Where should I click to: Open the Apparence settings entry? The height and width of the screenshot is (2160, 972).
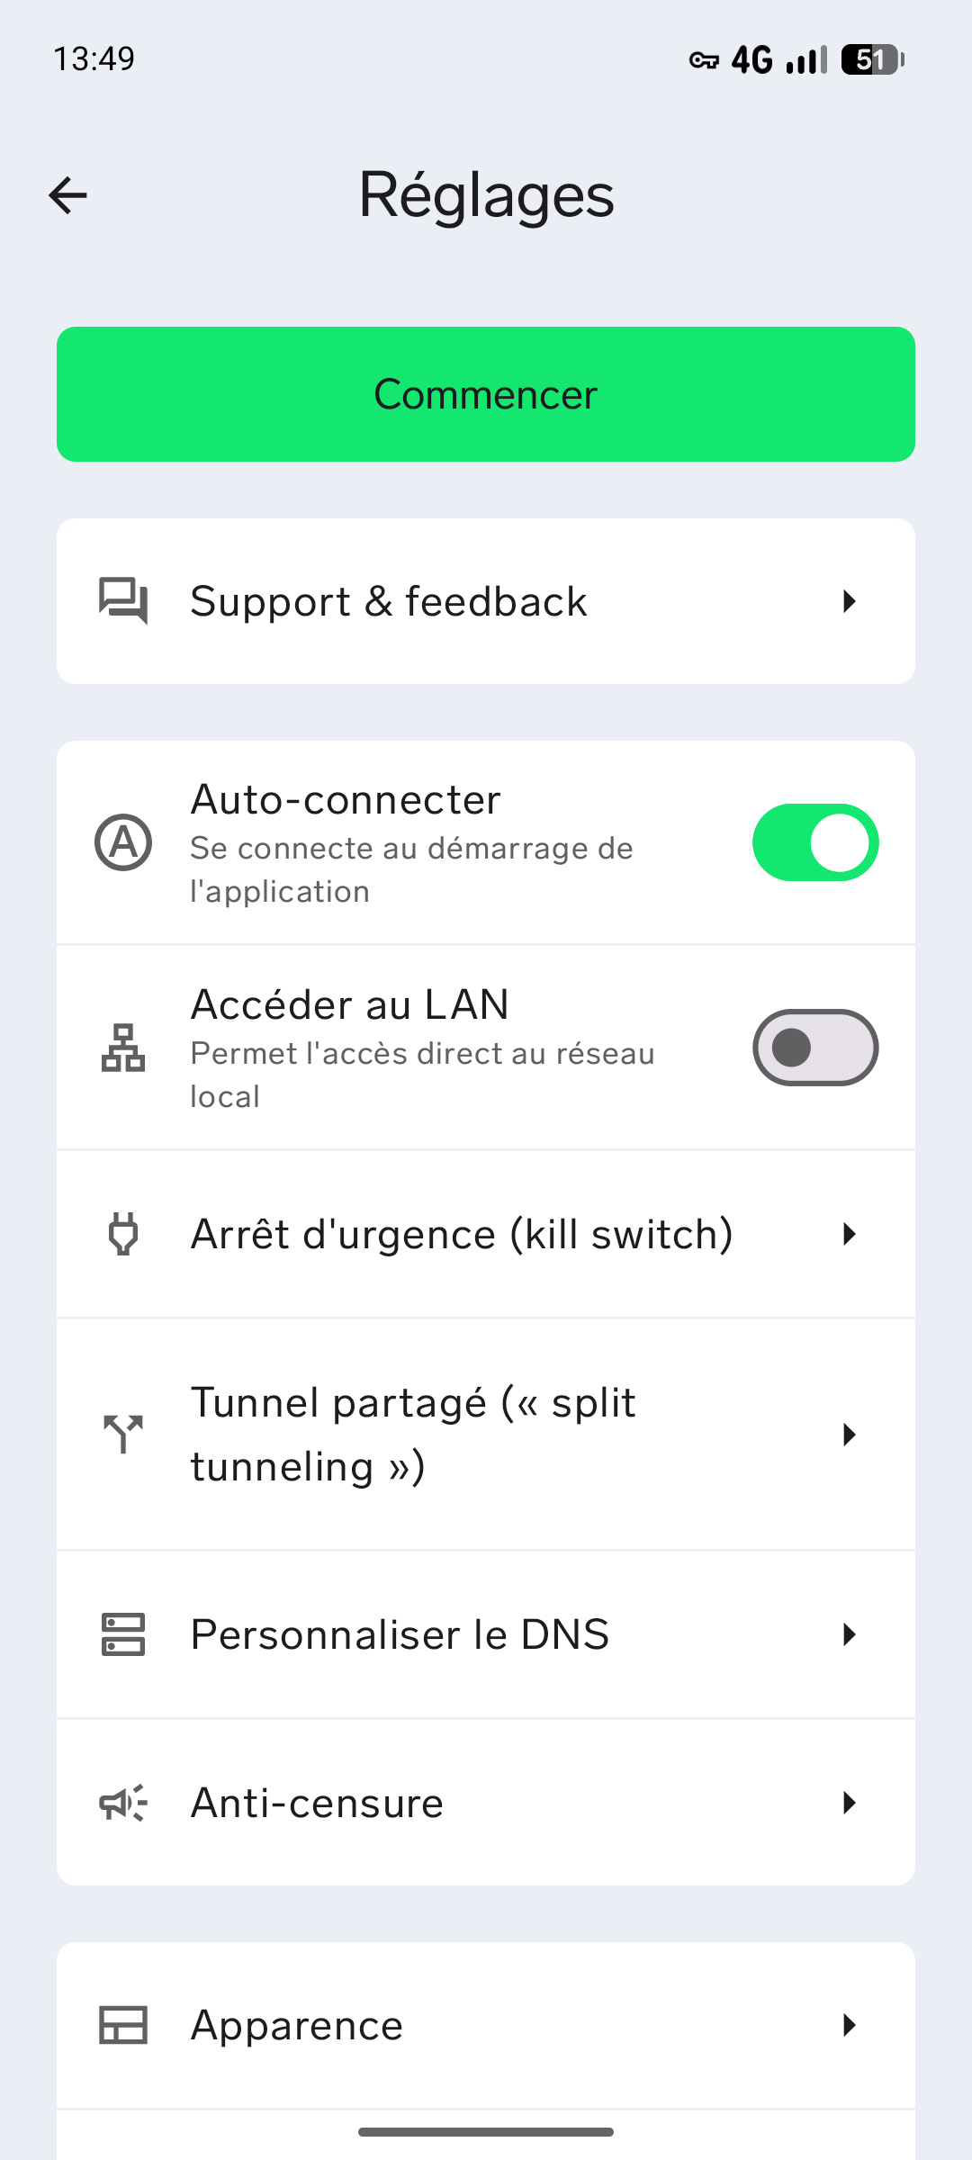click(x=297, y=2025)
